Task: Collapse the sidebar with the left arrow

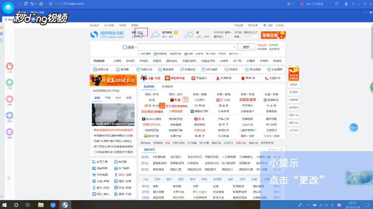Action: (9, 178)
